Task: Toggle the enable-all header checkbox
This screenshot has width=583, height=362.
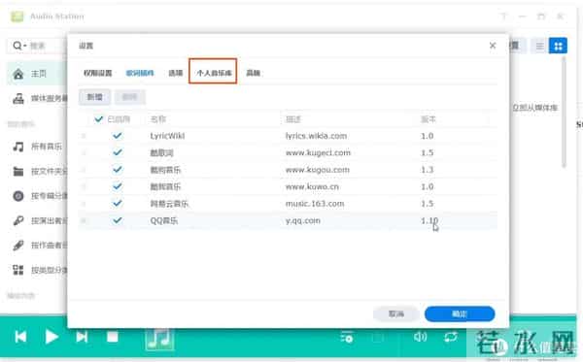Action: (98, 119)
